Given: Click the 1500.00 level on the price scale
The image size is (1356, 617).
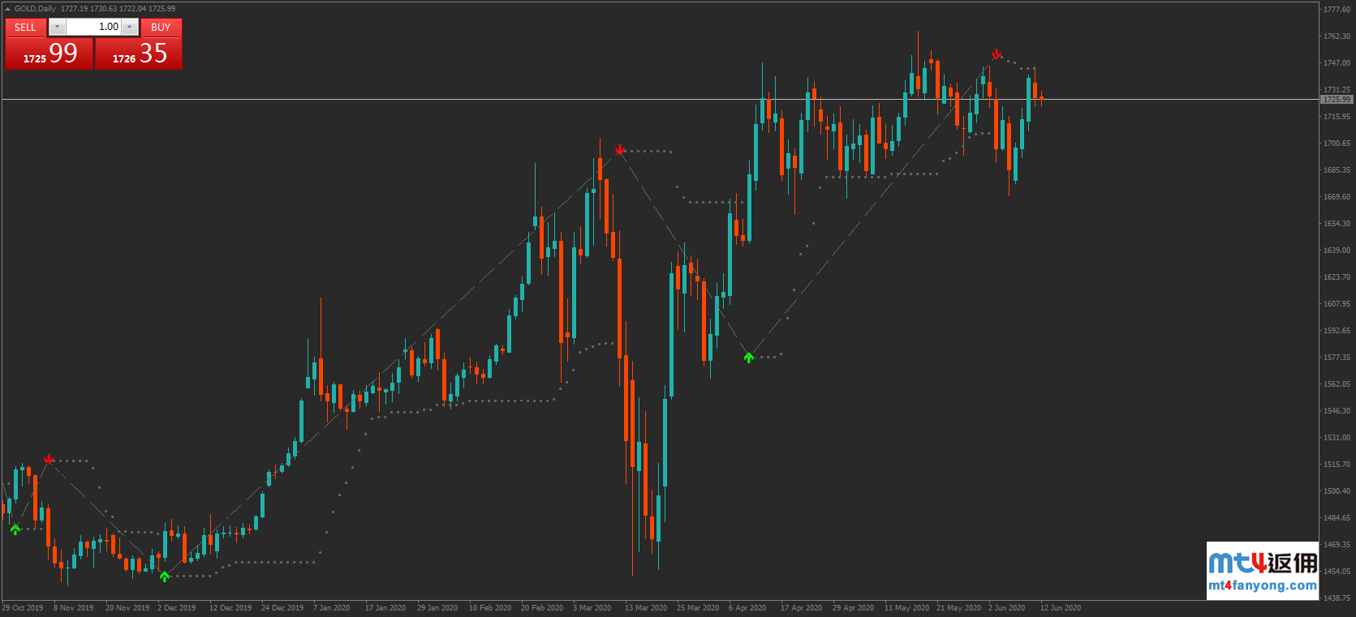Looking at the screenshot, I should tap(1337, 491).
